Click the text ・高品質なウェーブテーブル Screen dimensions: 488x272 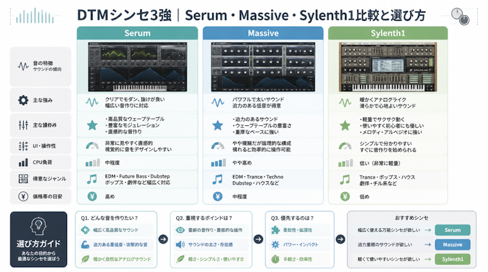tap(134, 119)
